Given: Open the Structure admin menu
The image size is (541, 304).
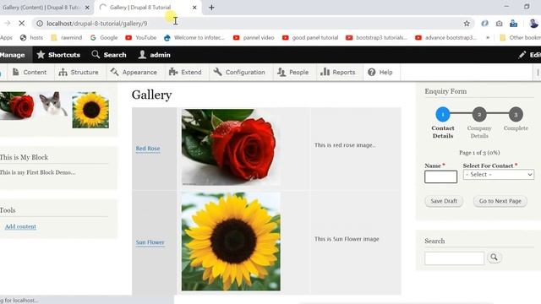Looking at the screenshot, I should coord(79,72).
